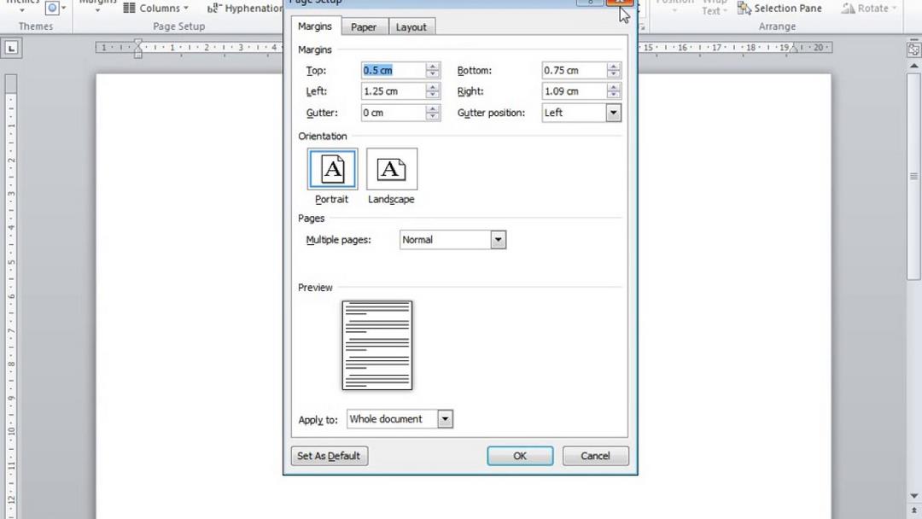Viewport: 922px width, 519px height.
Task: Increase the Right margin value
Action: (613, 88)
